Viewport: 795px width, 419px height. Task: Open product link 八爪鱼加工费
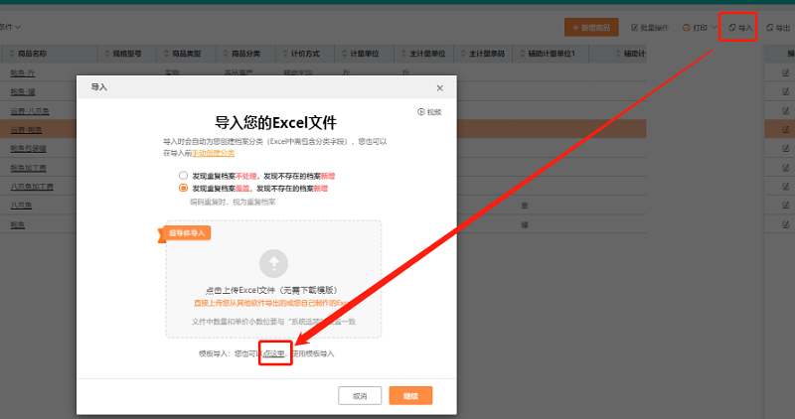pyautogui.click(x=32, y=187)
